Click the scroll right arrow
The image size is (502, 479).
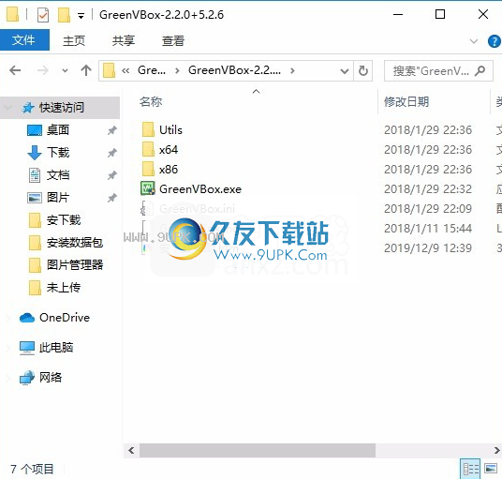pyautogui.click(x=497, y=451)
